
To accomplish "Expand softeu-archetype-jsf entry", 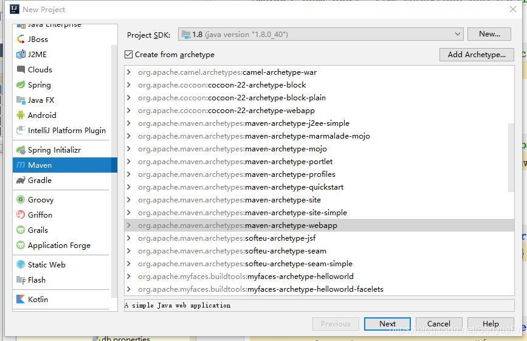I will coord(129,238).
